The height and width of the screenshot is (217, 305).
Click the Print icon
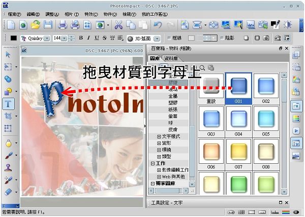pyautogui.click(x=63, y=25)
